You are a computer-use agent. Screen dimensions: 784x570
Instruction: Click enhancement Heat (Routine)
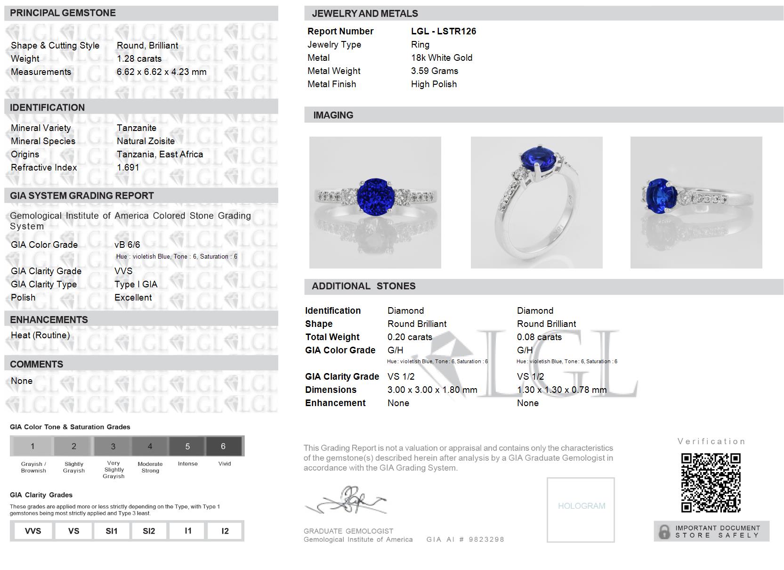tap(40, 335)
